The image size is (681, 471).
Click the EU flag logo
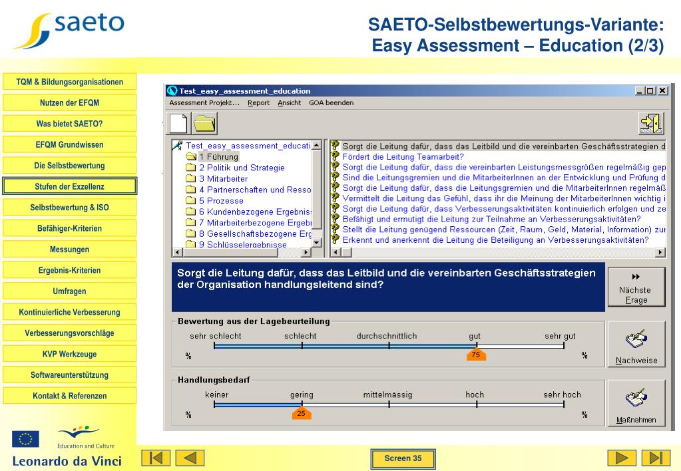click(25, 439)
